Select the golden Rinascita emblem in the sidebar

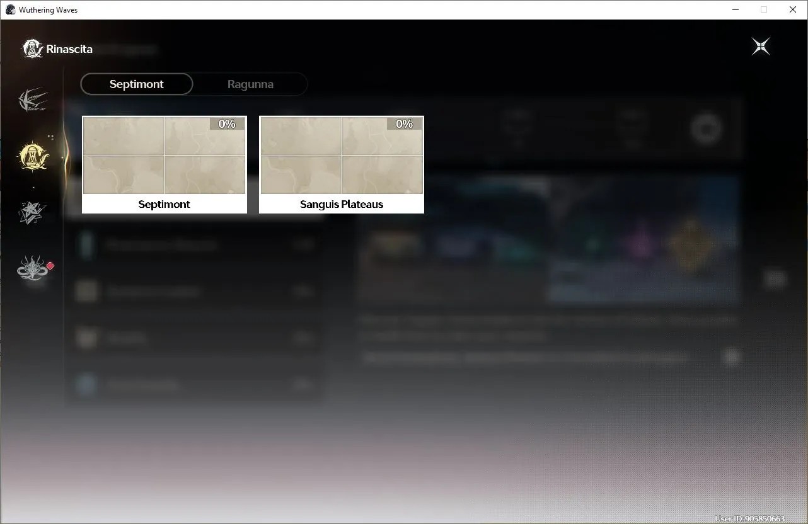click(33, 156)
